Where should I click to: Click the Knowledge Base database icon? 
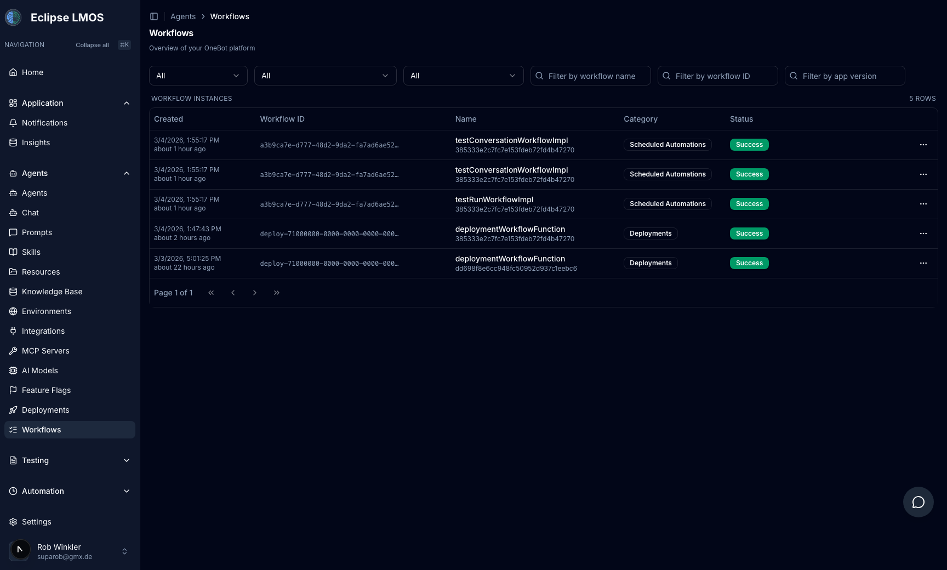(x=13, y=292)
